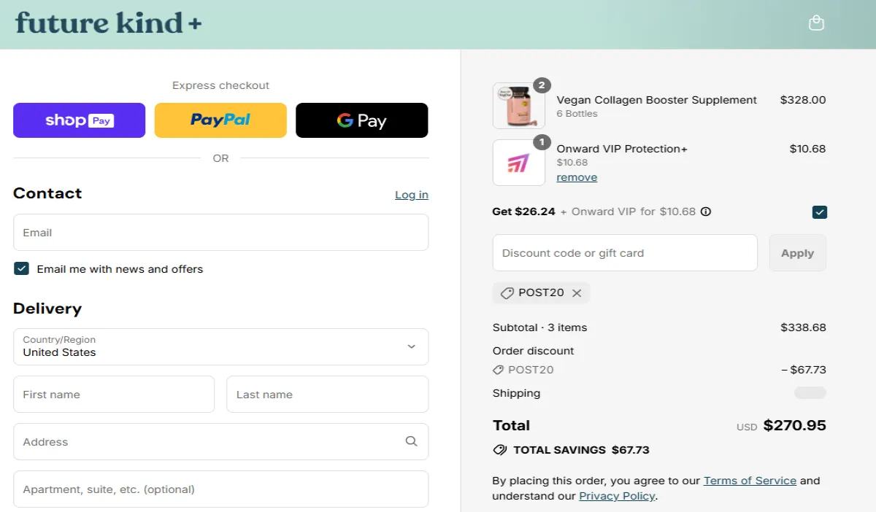Open the Country/Region dropdown

[x=220, y=346]
